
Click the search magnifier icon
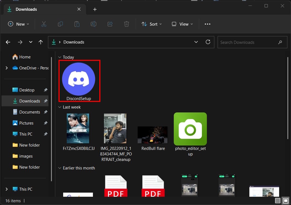[x=280, y=42]
